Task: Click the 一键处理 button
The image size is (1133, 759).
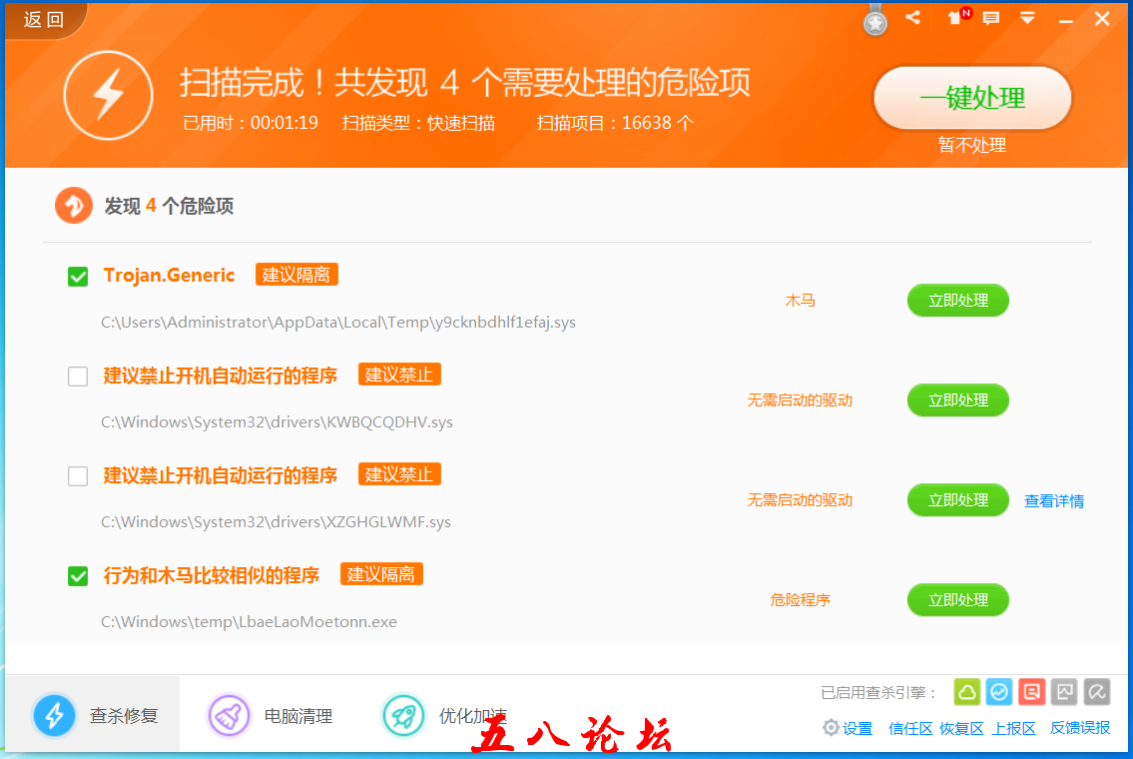Action: tap(972, 99)
